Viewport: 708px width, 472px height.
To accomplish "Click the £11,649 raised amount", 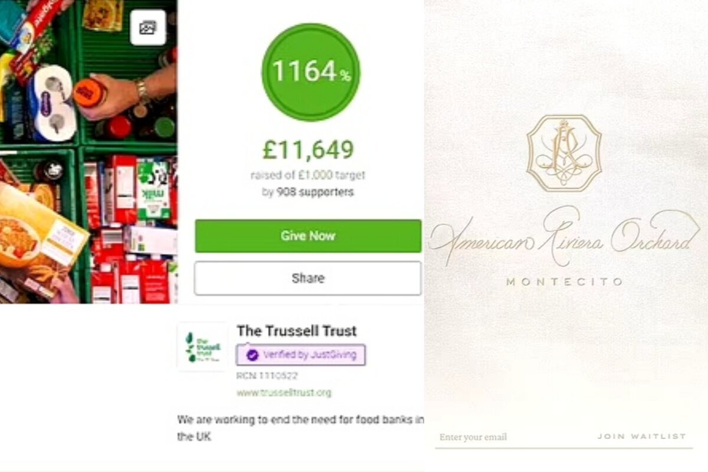I will coord(309,150).
